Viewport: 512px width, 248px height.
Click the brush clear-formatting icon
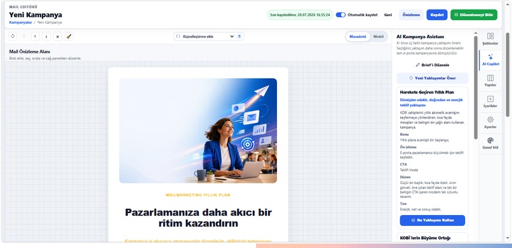[69, 37]
